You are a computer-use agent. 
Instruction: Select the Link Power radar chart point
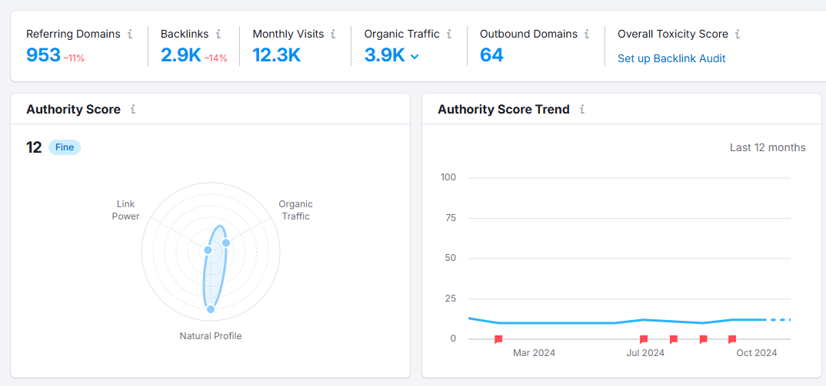(208, 250)
